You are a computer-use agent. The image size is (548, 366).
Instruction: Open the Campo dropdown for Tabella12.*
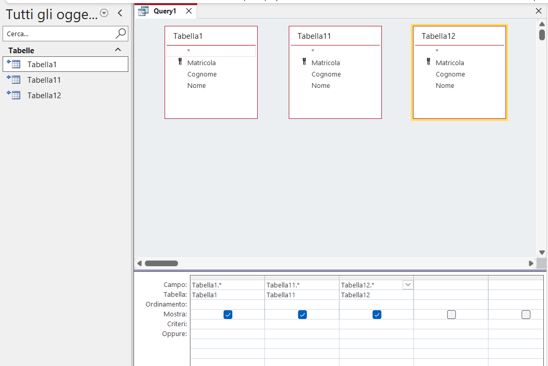[408, 285]
